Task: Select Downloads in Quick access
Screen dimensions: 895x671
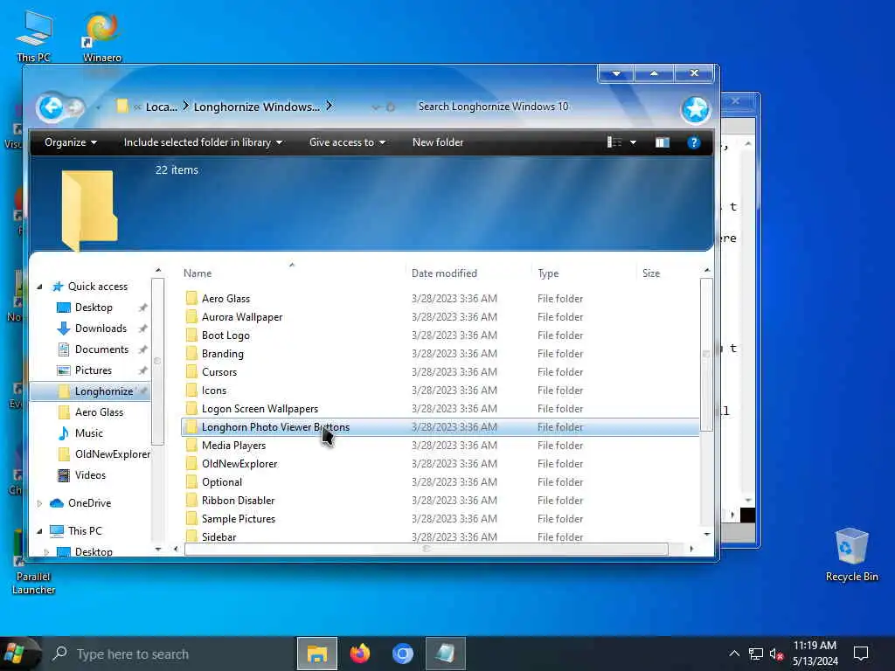Action: pos(101,329)
